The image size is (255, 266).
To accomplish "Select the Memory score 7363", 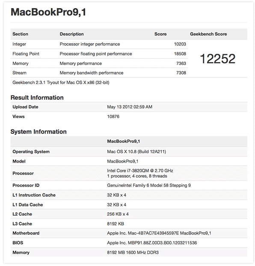I will click(181, 63).
